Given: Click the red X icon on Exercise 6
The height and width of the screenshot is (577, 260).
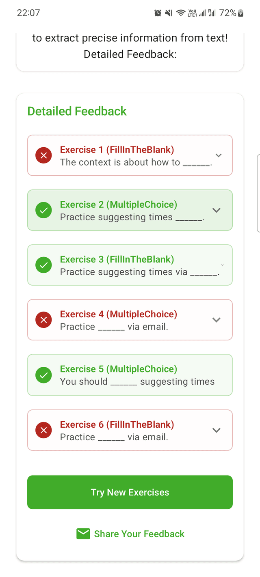Looking at the screenshot, I should pos(43,430).
